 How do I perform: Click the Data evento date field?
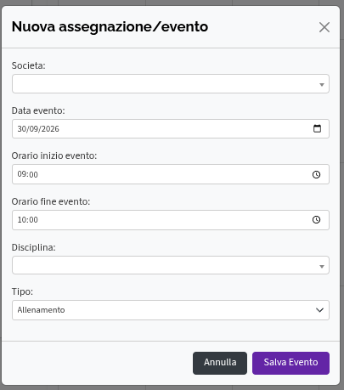click(171, 129)
